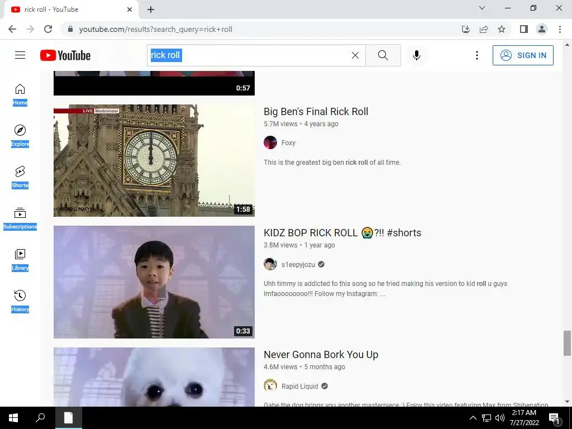Open the tab search chevron
Screen dimensions: 572x429
[x=482, y=8]
